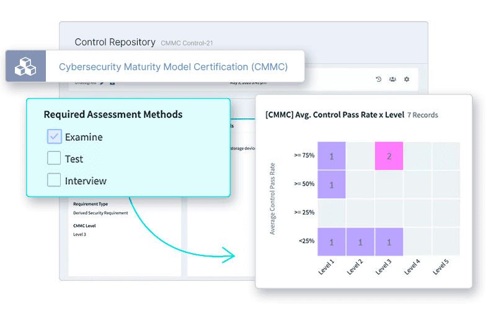Click the stacked cubes CMMC icon
Image resolution: width=496 pixels, height=310 pixels.
[x=25, y=66]
